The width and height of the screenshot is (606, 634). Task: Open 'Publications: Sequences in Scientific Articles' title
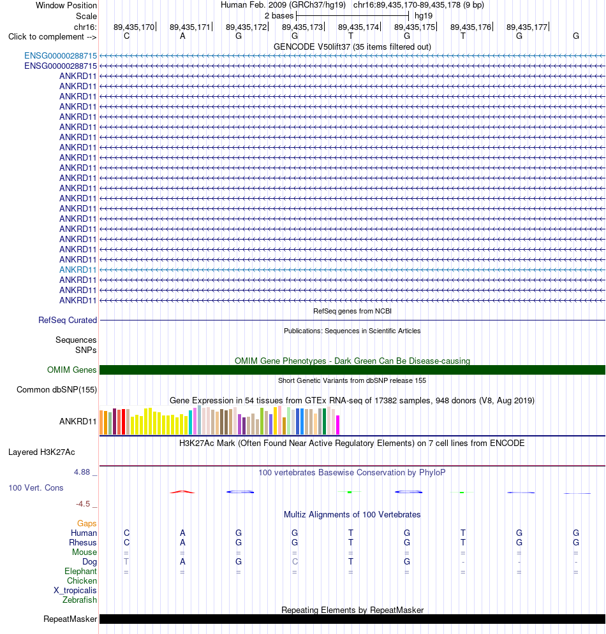coord(352,331)
